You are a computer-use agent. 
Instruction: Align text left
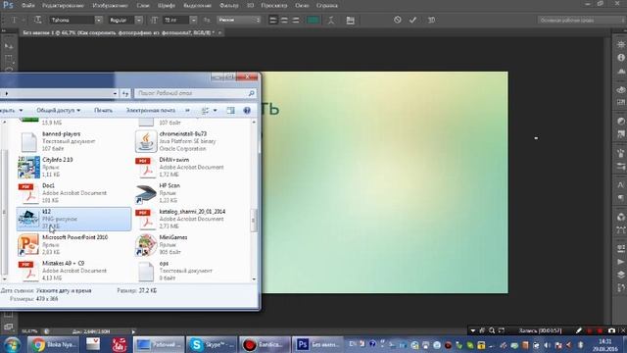tap(273, 20)
